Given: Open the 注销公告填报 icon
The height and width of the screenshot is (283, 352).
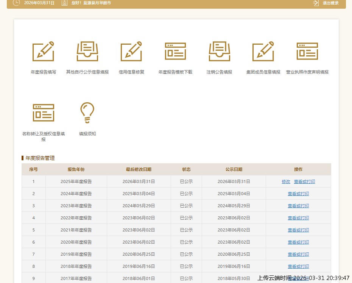Looking at the screenshot, I should coord(219,52).
